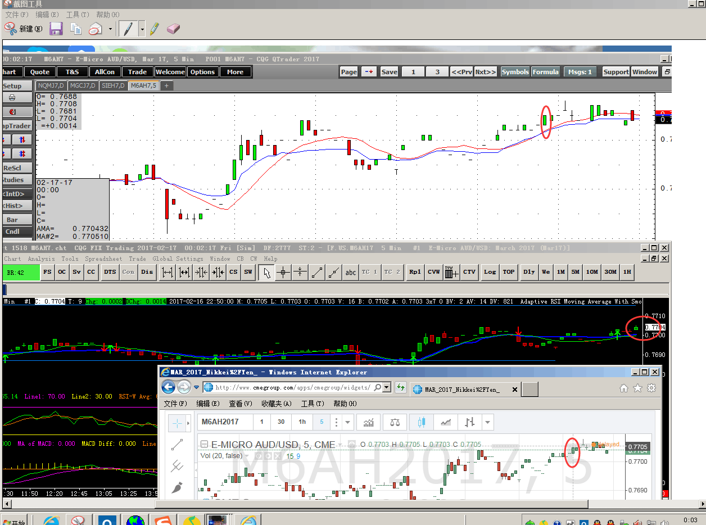The height and width of the screenshot is (525, 706).
Task: Click the CVW toolbar button
Action: [434, 272]
